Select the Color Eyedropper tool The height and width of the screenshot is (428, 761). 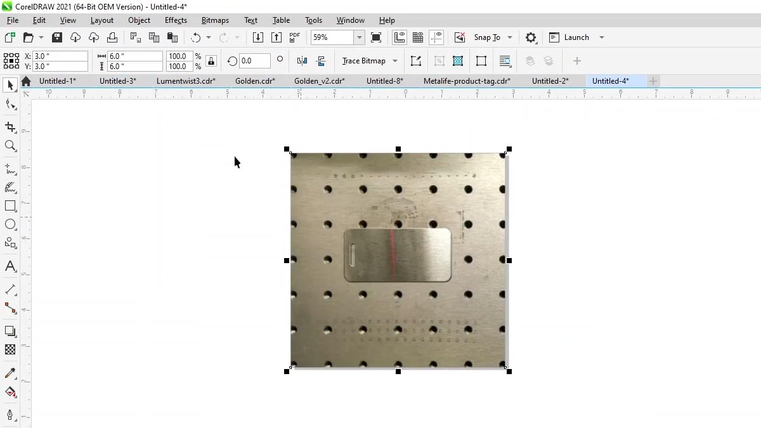tap(10, 373)
